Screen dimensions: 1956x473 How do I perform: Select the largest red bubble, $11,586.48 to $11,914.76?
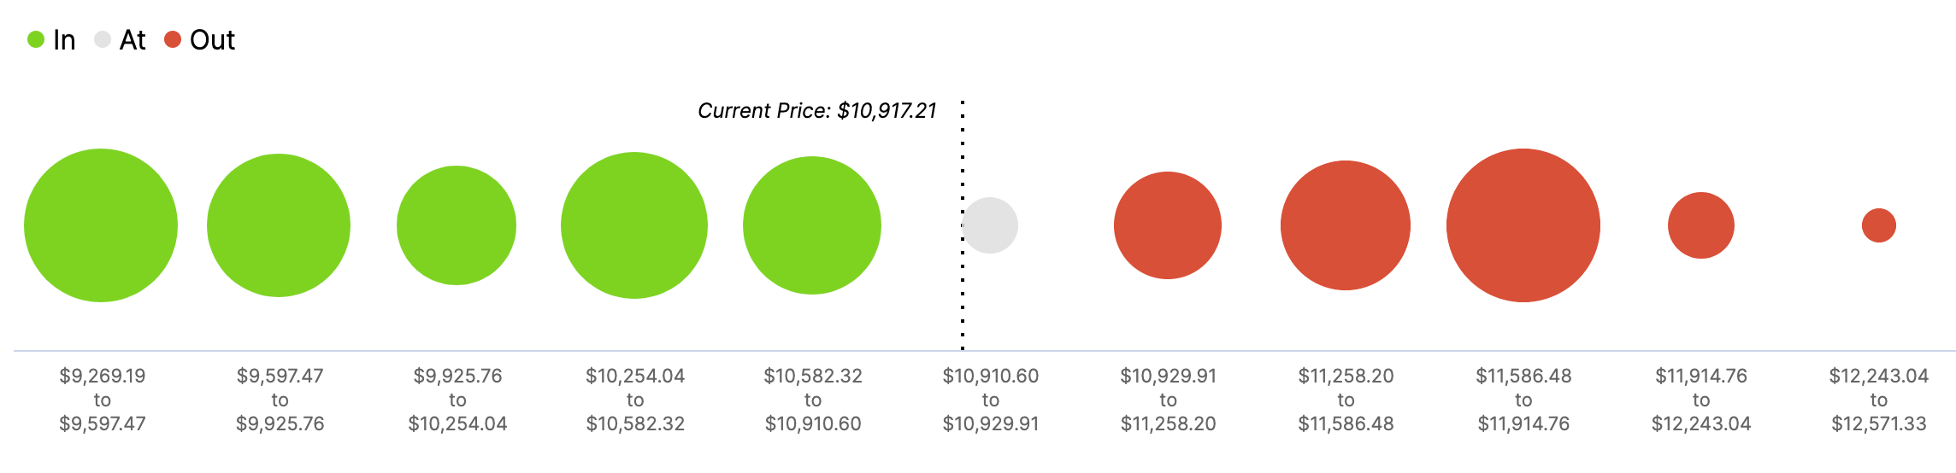[1523, 225]
